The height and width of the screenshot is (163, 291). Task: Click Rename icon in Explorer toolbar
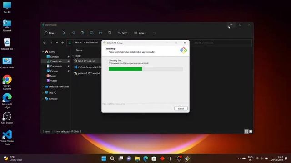point(91,33)
